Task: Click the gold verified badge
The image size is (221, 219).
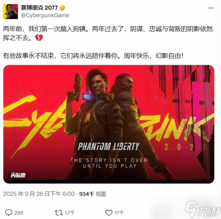Action: pos(62,8)
